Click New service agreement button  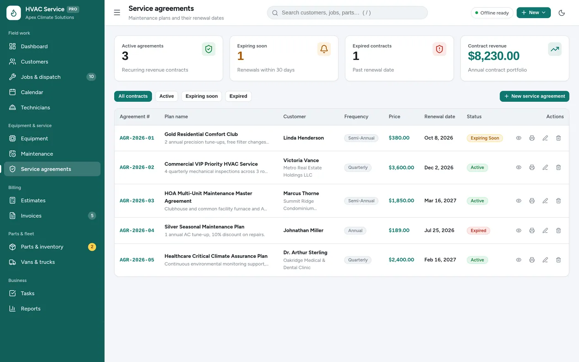pyautogui.click(x=534, y=96)
